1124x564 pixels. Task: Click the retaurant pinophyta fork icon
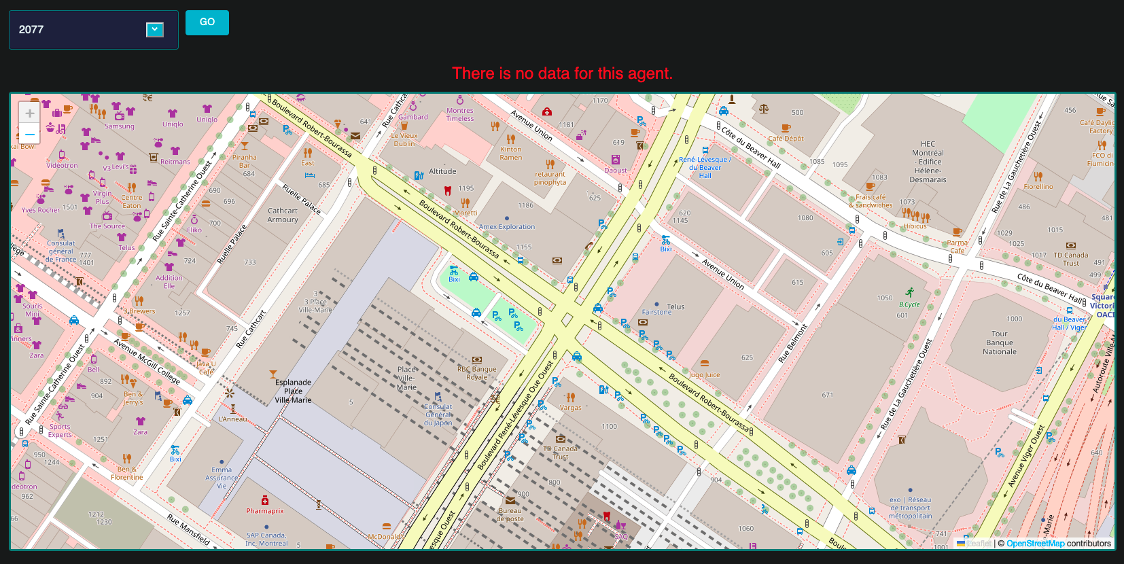pos(550,164)
